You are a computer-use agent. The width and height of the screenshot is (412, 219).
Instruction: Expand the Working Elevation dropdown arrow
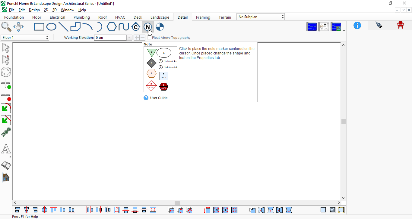pyautogui.click(x=129, y=38)
